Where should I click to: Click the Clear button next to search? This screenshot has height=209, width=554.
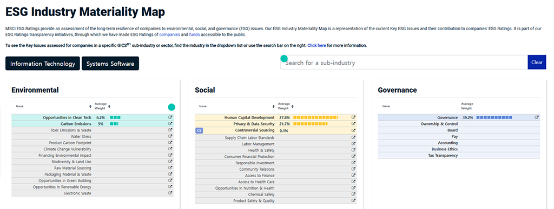pyautogui.click(x=537, y=62)
